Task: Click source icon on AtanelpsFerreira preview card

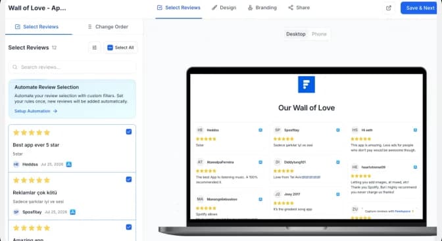Action: (x=260, y=162)
